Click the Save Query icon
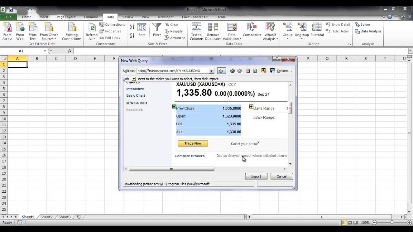The width and height of the screenshot is (413, 232). pos(272,71)
